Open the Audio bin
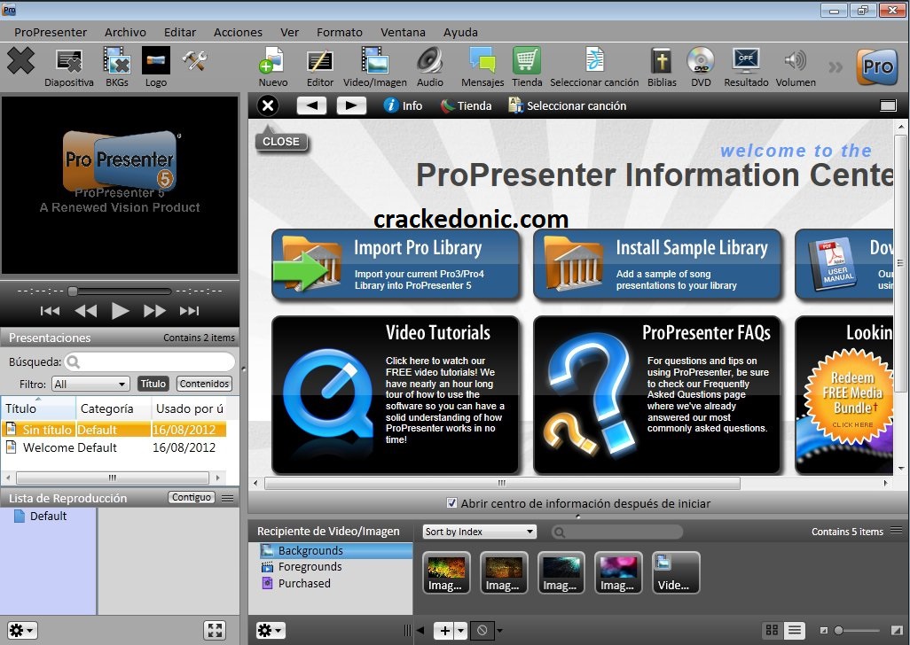The image size is (910, 645). coord(430,67)
